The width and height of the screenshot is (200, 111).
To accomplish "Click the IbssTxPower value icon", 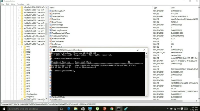I will pos(50,44).
